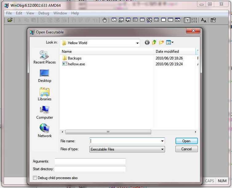The image size is (232, 188).
Task: Open the Locals window toolbar icon
Action: pos(128,20)
